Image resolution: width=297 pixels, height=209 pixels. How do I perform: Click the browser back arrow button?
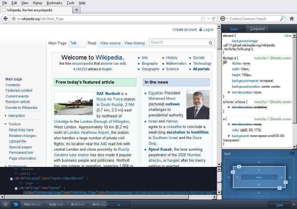[6, 19]
